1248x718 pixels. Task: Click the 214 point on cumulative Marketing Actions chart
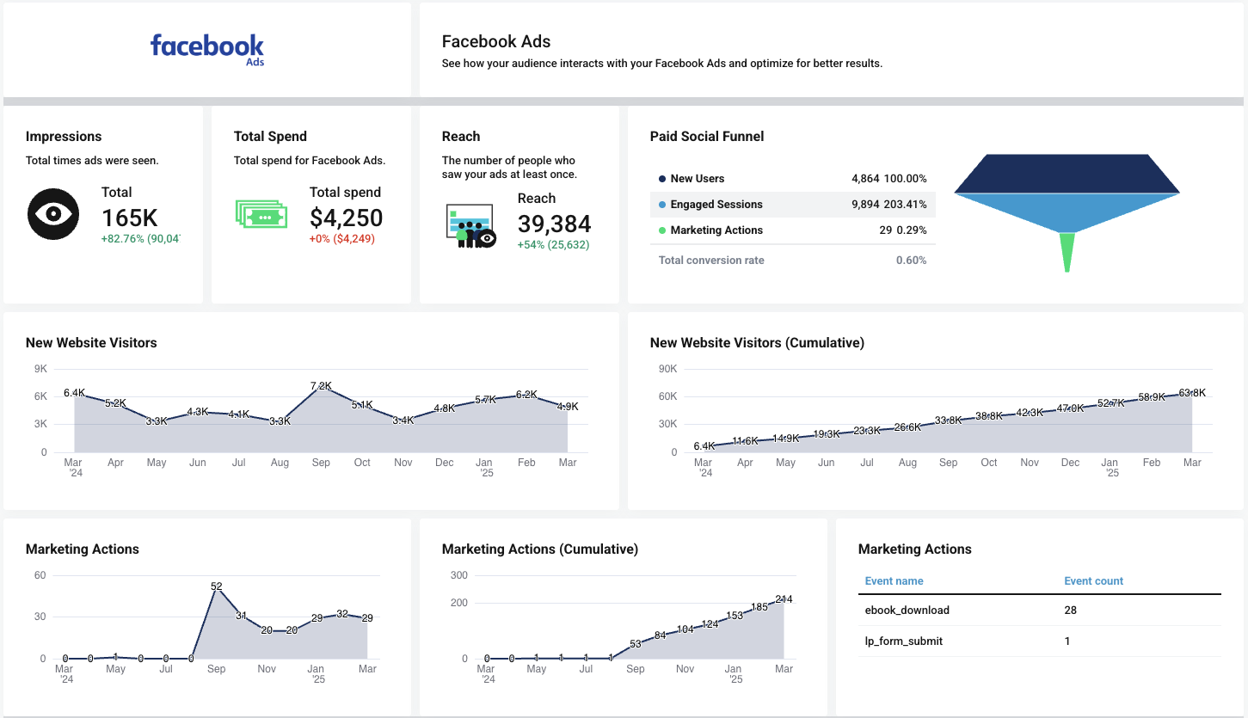pos(784,599)
